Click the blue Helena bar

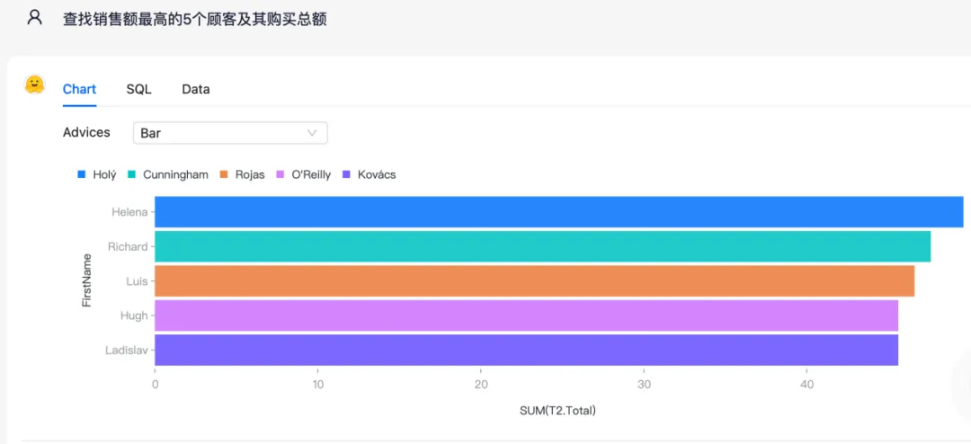point(558,212)
